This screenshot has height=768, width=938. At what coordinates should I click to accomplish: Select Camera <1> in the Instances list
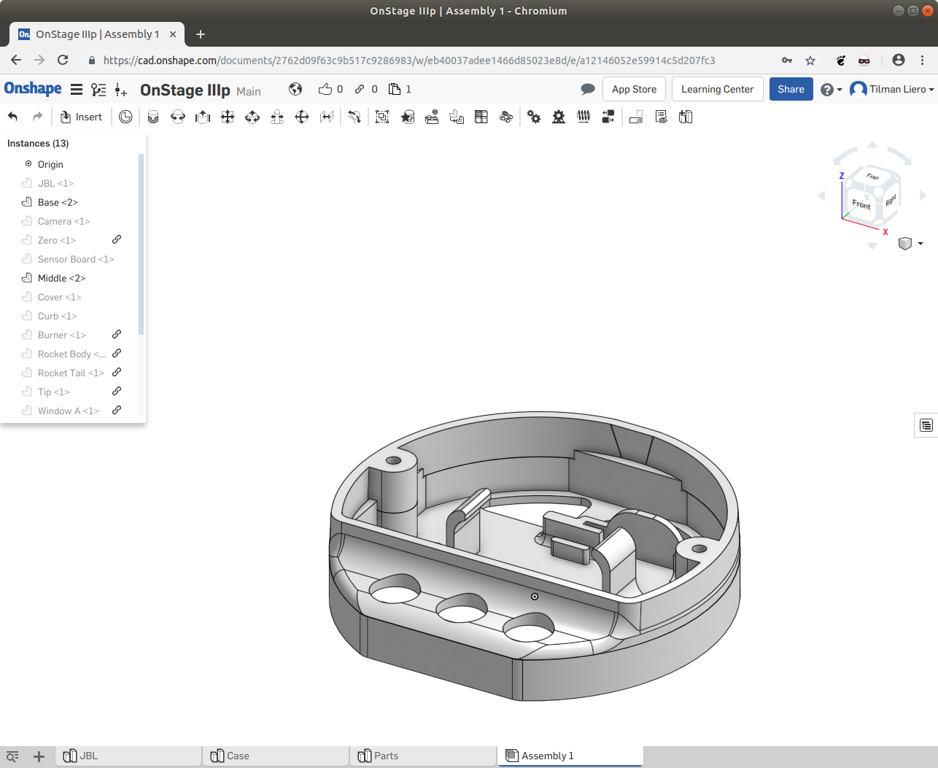pos(63,221)
